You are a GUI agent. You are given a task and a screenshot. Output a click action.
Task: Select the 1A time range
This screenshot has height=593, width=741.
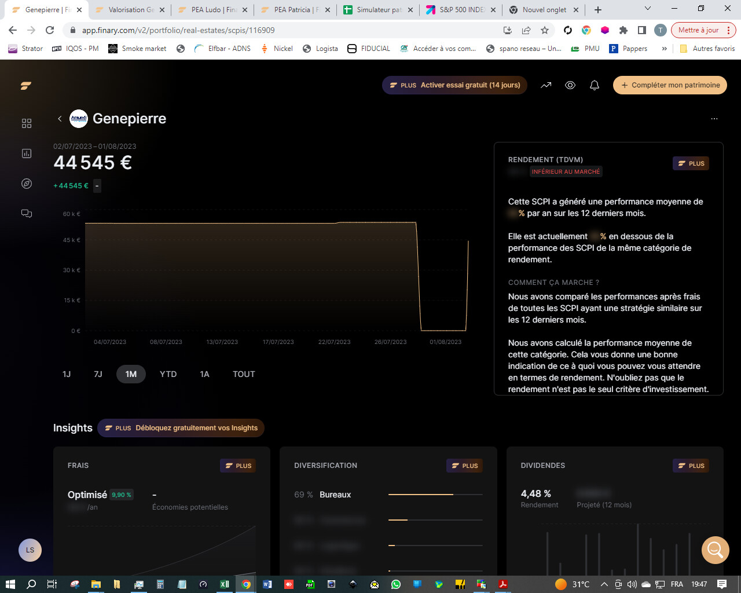[204, 374]
